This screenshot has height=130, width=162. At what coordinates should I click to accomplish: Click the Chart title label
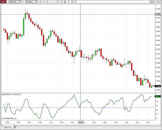coord(3,2)
